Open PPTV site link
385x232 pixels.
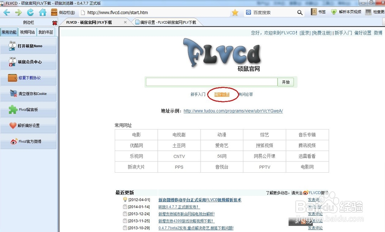pos(264,167)
